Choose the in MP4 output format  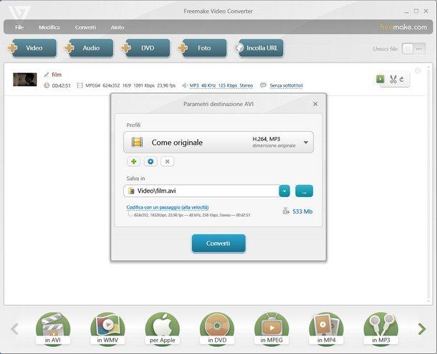coord(326,329)
